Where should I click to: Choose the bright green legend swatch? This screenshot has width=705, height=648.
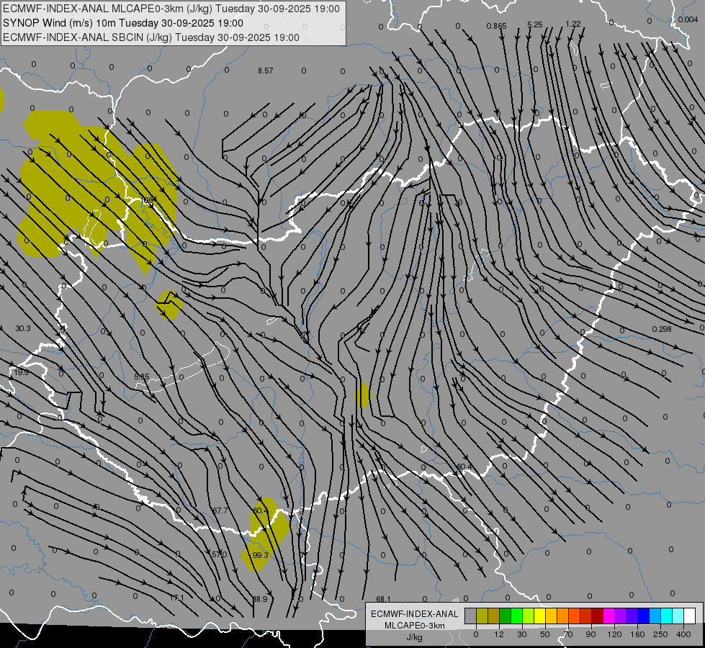(516, 616)
